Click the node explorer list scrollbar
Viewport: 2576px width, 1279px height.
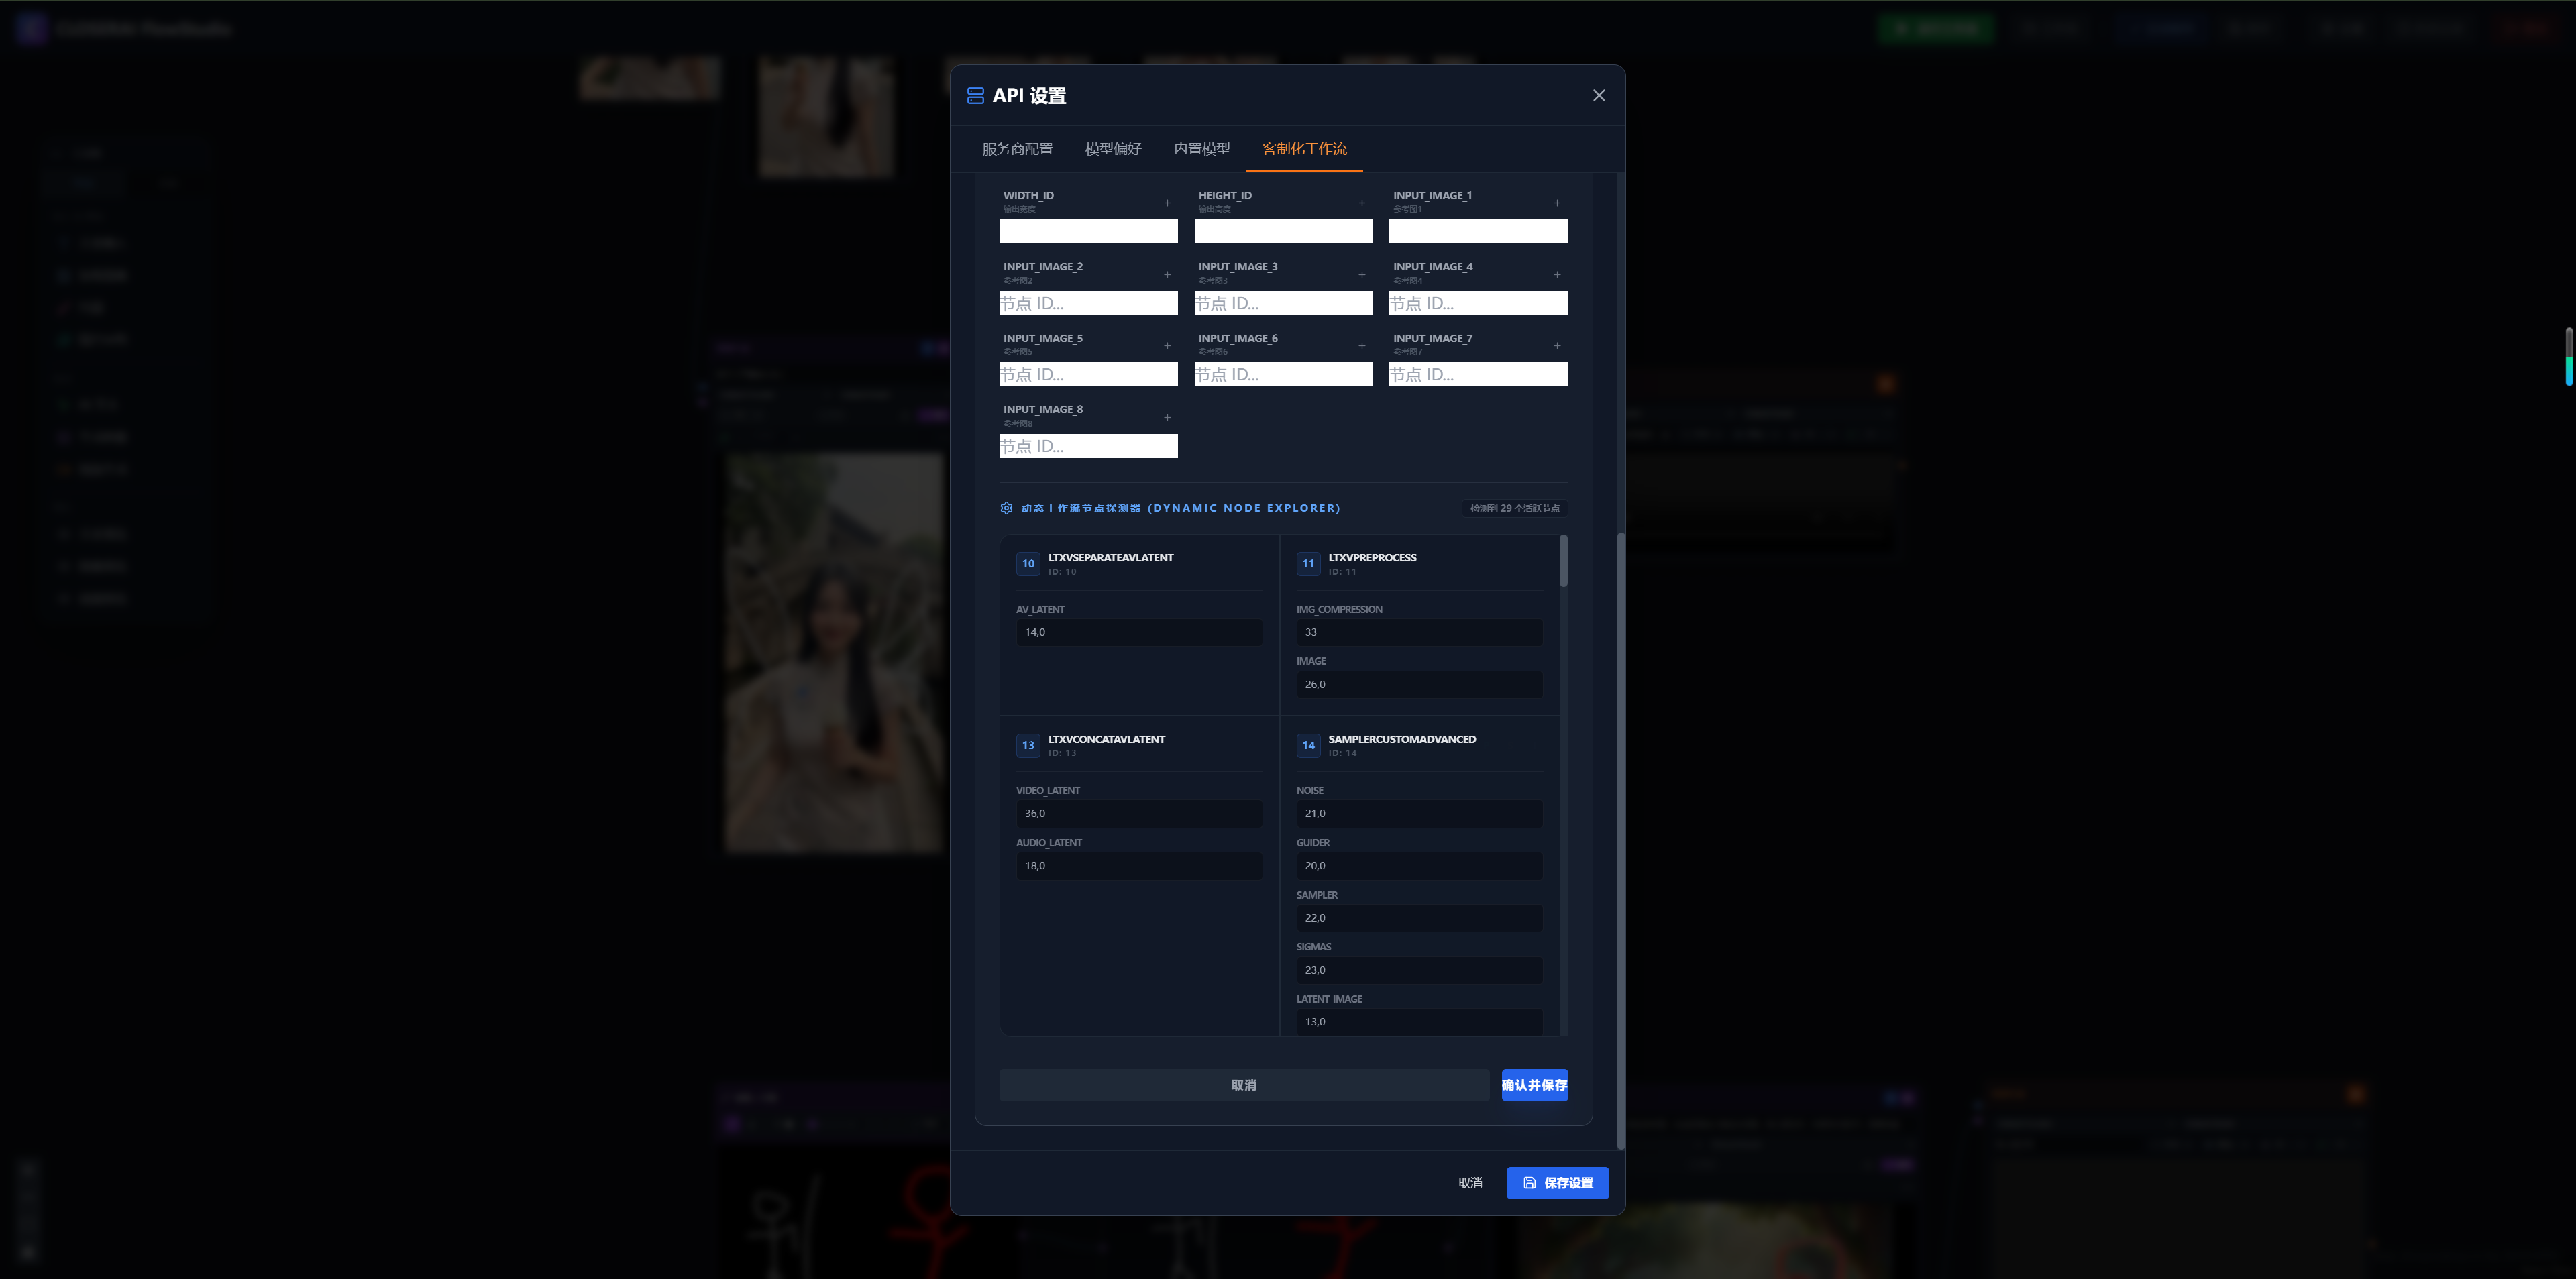click(1563, 562)
